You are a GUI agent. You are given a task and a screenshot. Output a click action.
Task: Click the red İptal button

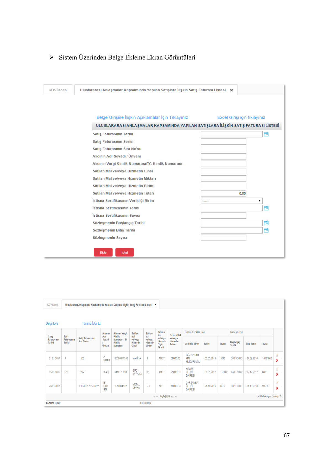click(125, 252)
